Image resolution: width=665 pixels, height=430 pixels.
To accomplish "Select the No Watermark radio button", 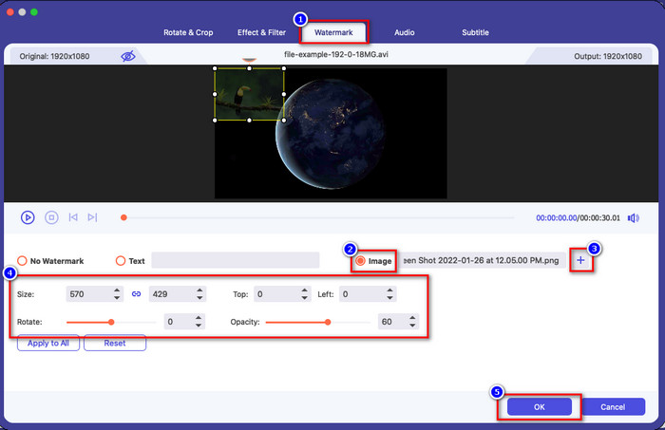I will pyautogui.click(x=23, y=261).
